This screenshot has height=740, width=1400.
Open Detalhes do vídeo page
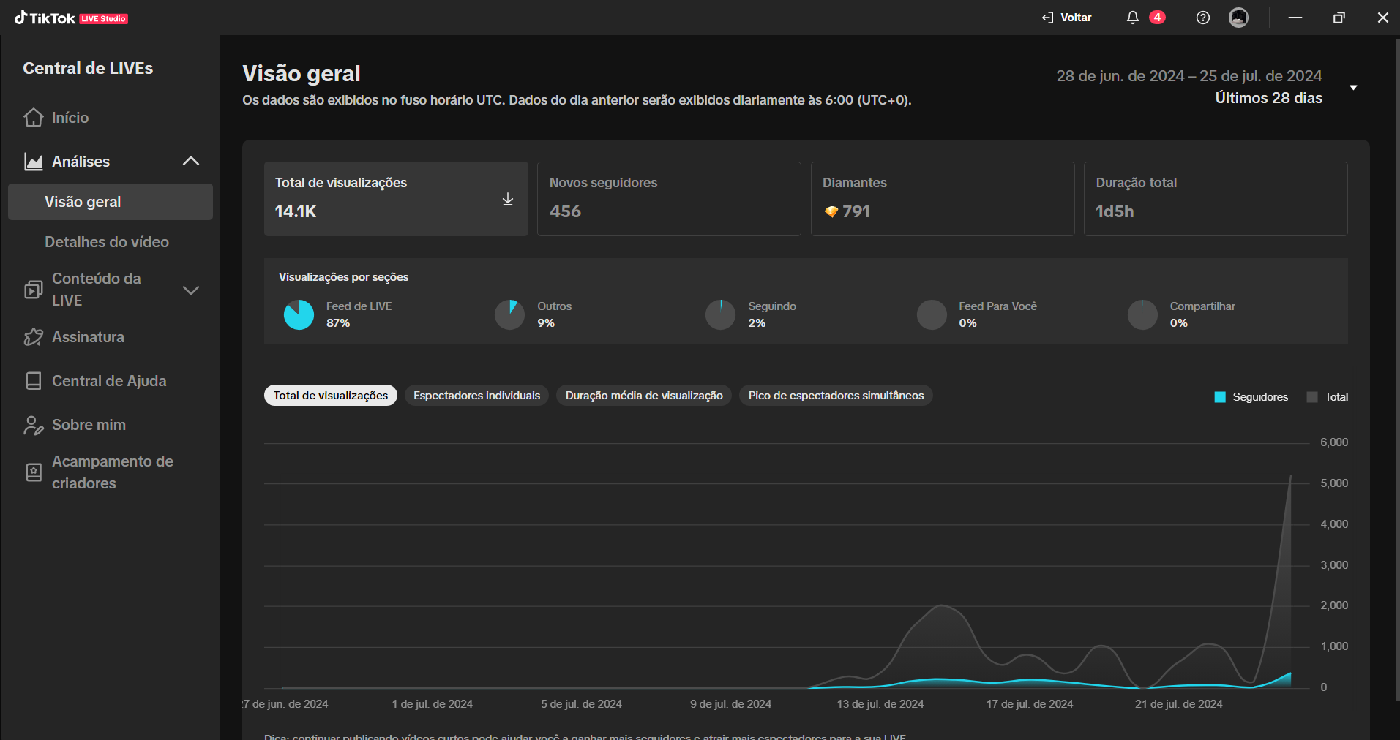(x=107, y=242)
